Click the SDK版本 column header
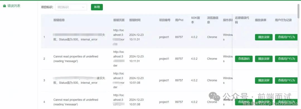This screenshot has width=301, height=109. coord(195,20)
